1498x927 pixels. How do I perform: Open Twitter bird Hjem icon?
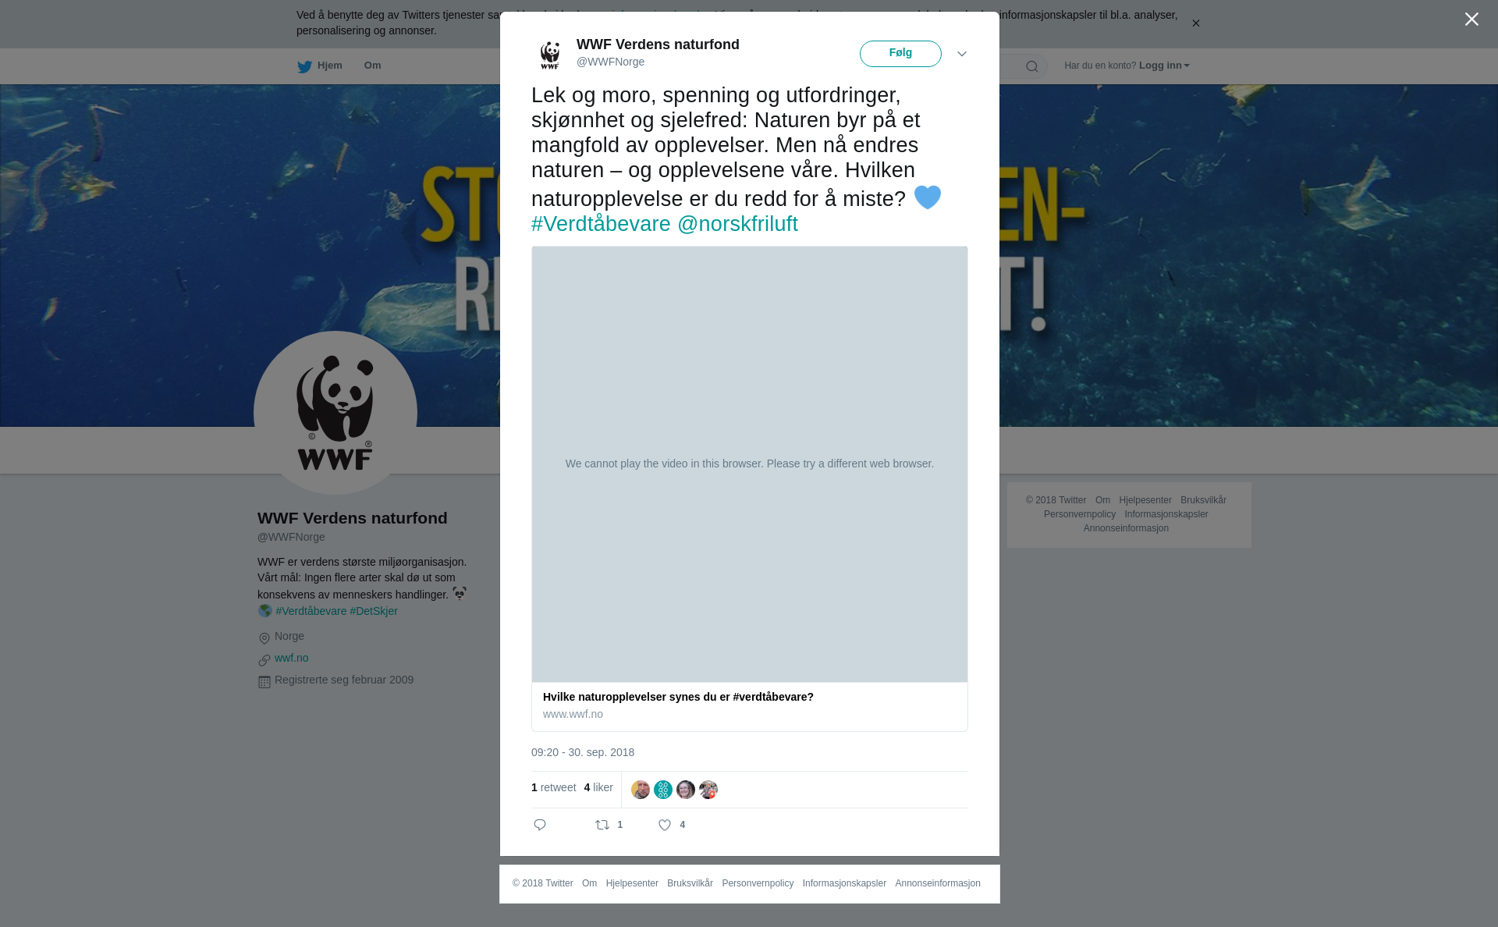coord(304,66)
